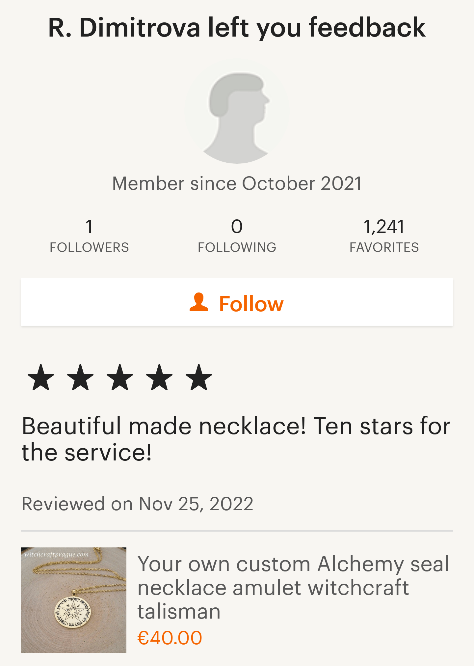Click the first rating star

pos(41,377)
